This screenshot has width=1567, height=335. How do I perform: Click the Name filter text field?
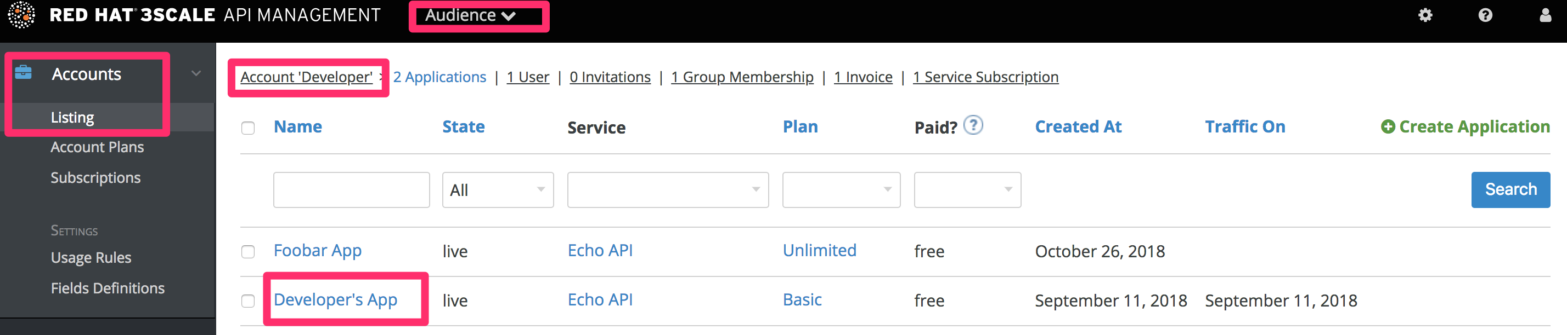click(x=351, y=190)
